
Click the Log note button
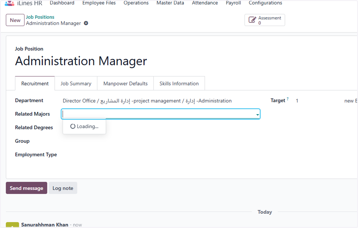tap(63, 188)
